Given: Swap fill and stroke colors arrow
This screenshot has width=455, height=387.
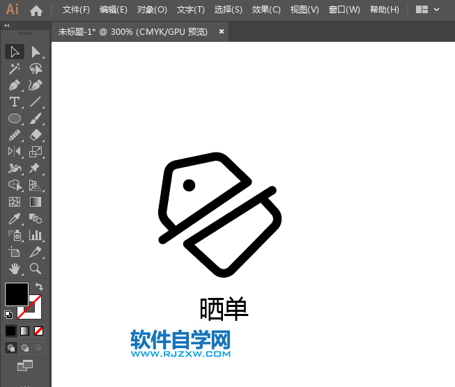Looking at the screenshot, I should [x=39, y=287].
